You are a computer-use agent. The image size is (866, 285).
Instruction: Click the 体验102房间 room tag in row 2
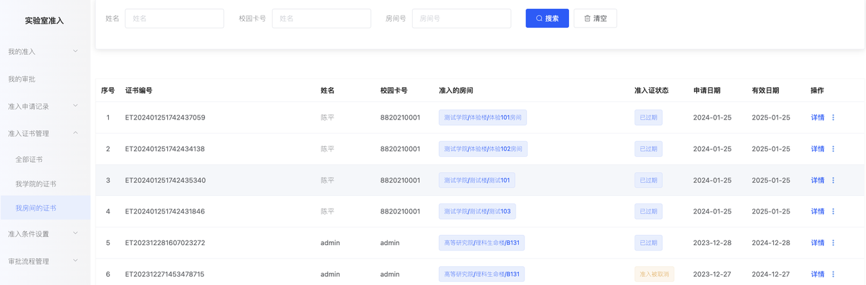[483, 149]
